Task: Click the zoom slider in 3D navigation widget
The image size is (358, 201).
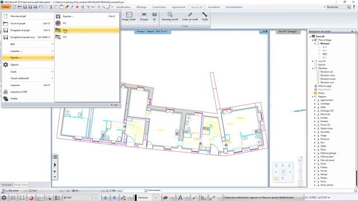Action: click(x=300, y=171)
